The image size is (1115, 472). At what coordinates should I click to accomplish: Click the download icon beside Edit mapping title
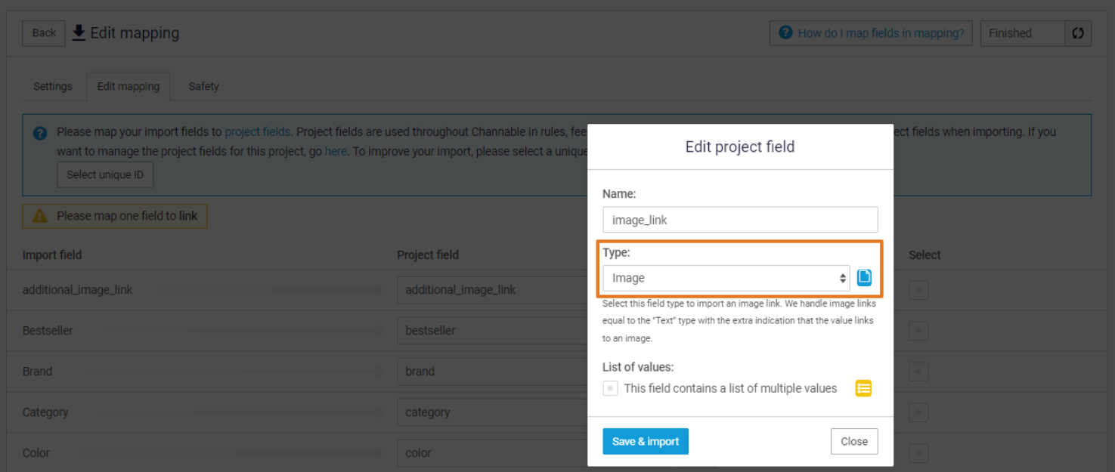(x=79, y=32)
